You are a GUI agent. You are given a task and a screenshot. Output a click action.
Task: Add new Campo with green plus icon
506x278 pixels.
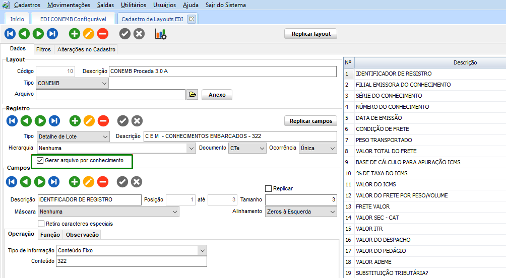75,182
